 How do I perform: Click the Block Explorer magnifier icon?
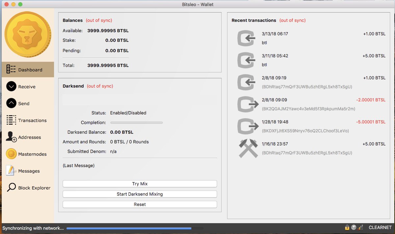[x=11, y=188]
